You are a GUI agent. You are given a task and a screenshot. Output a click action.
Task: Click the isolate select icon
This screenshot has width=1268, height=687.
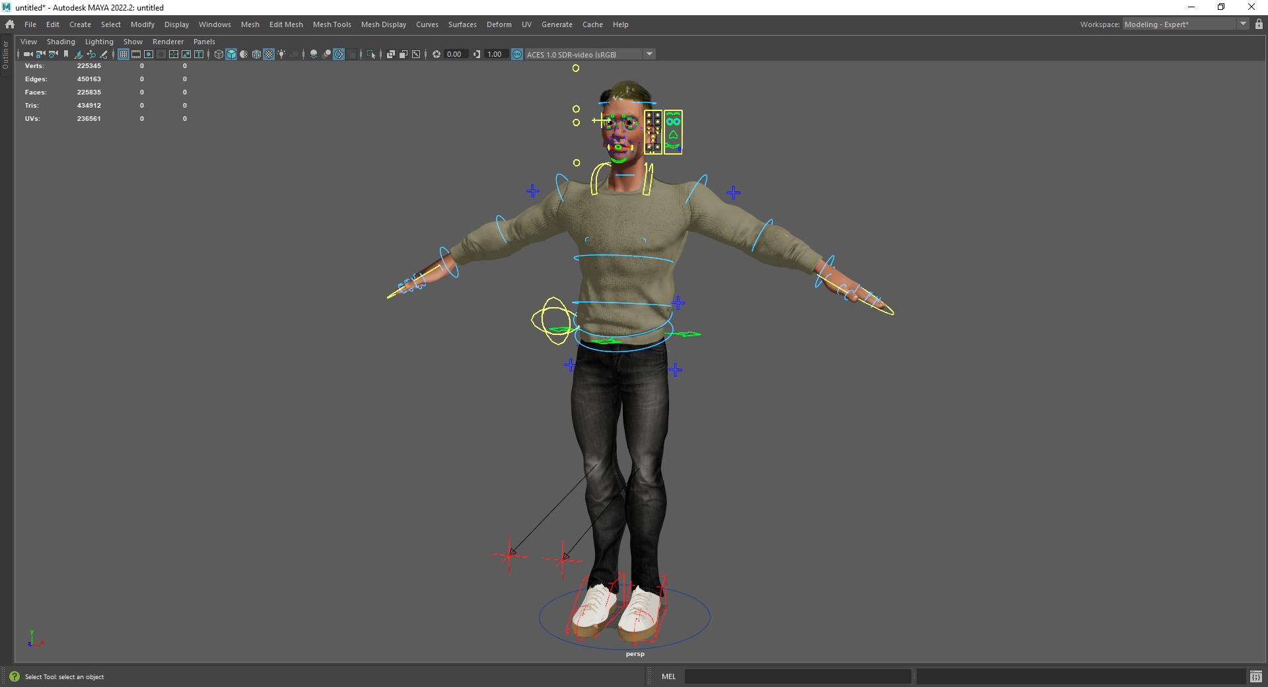[371, 54]
